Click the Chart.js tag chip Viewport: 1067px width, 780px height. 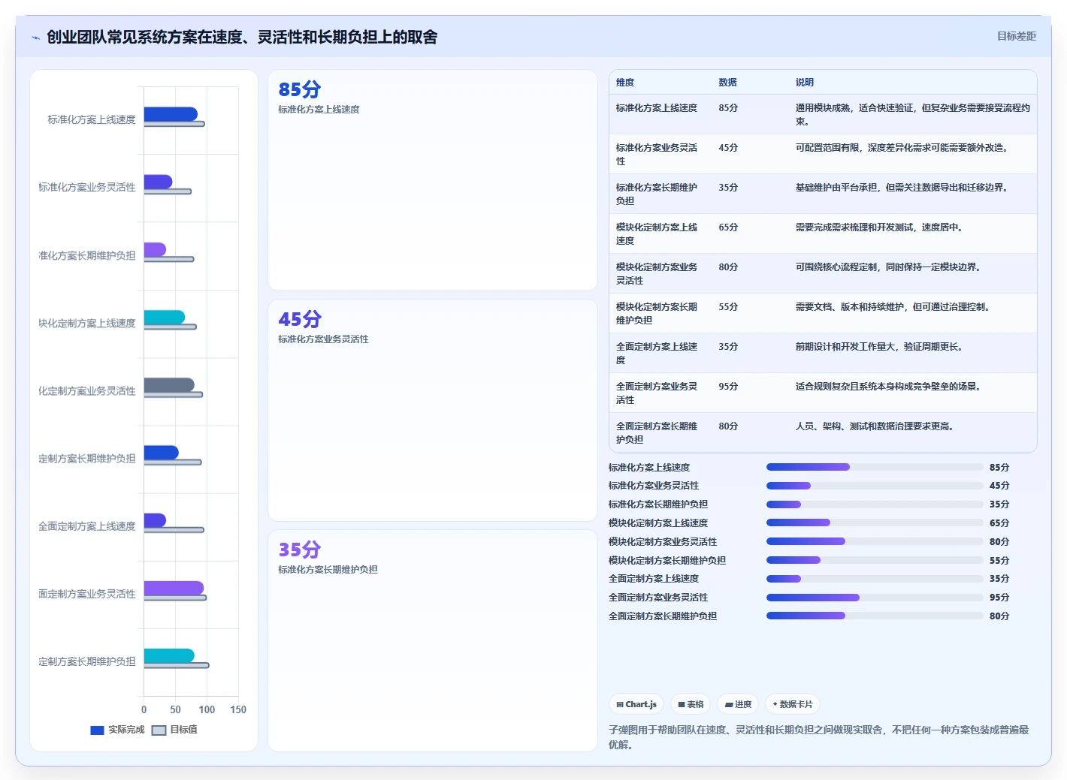[636, 704]
